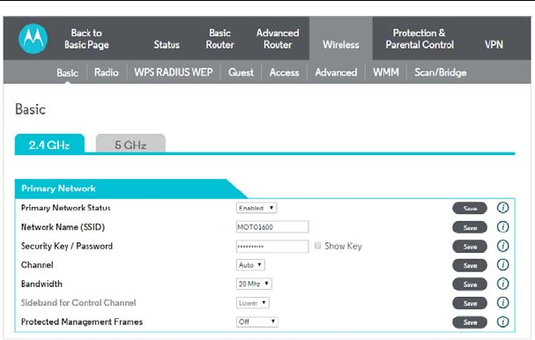Open the Primary Network Status Enabled dropdown
This screenshot has width=535, height=340.
[256, 208]
